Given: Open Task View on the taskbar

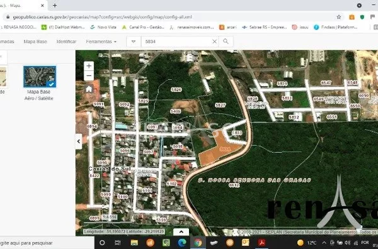Looking at the screenshot, I should [x=118, y=243].
